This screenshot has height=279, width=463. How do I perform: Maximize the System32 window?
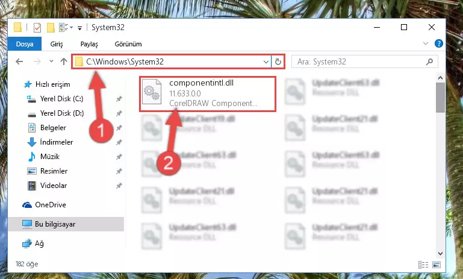[404, 27]
